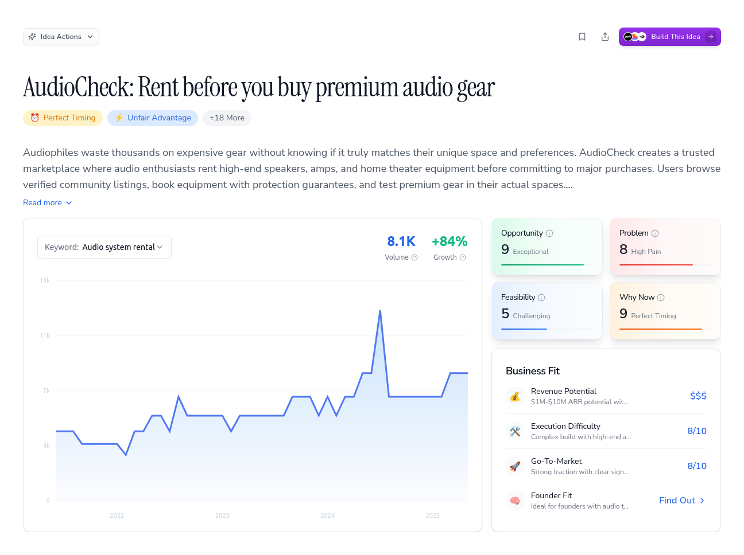Click the info icon next to Feasibility
Viewport: 744px width, 555px height.
pyautogui.click(x=541, y=298)
